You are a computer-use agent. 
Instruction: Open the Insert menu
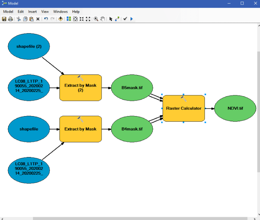point(32,12)
